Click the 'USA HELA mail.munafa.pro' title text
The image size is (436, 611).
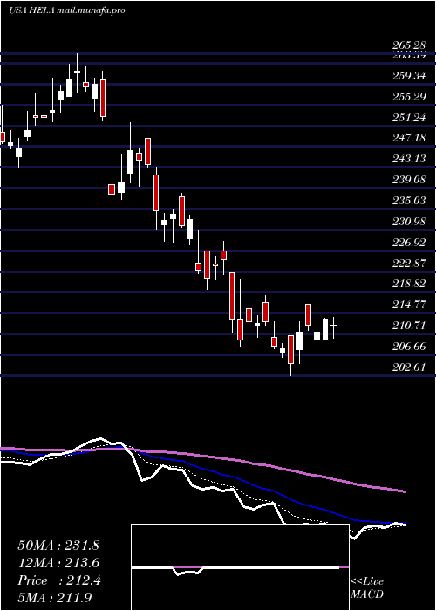[67, 10]
